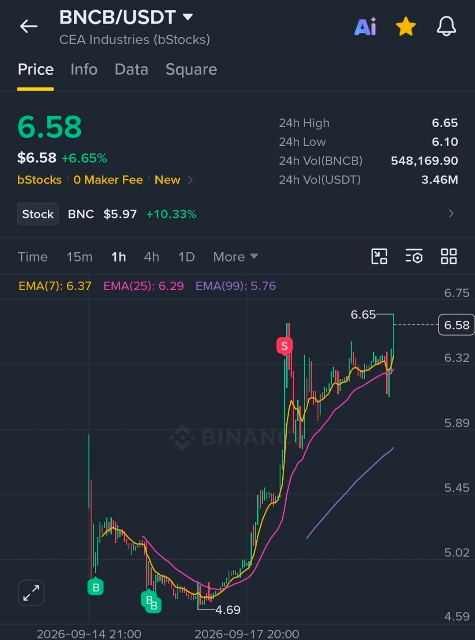Screen dimensions: 475x640
Task: Toggle the favorite star icon
Action: (406, 26)
